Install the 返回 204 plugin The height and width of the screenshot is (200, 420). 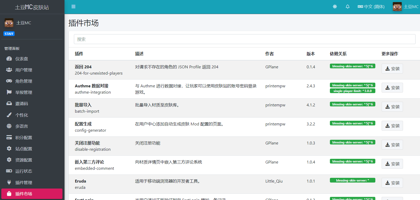(392, 69)
